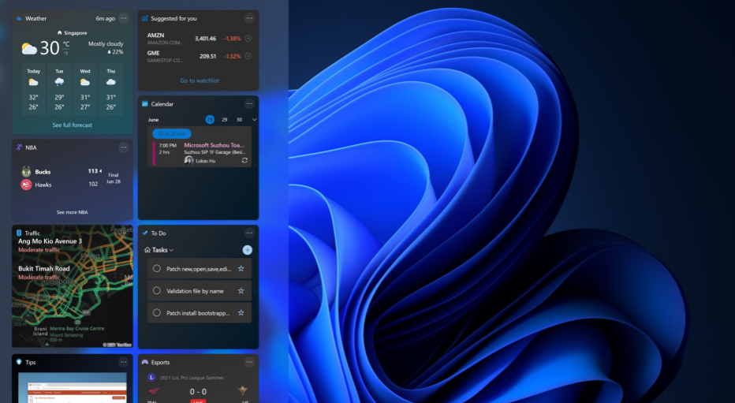Click Today forecast column

click(33, 89)
